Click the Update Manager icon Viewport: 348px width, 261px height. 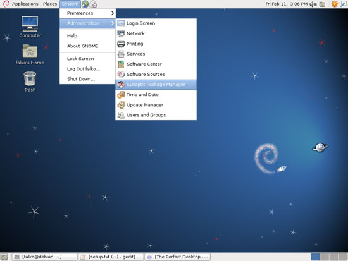click(121, 105)
